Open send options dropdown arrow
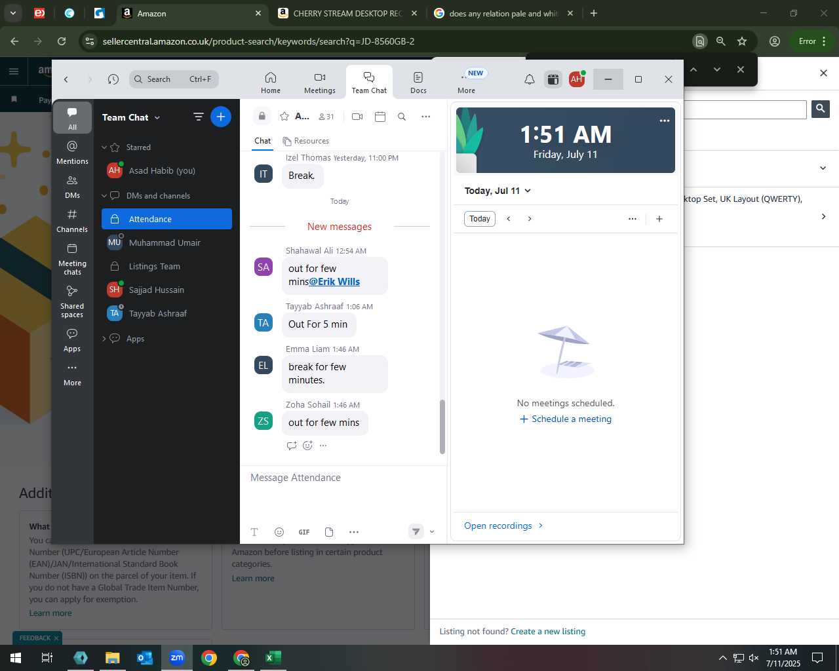 [432, 531]
